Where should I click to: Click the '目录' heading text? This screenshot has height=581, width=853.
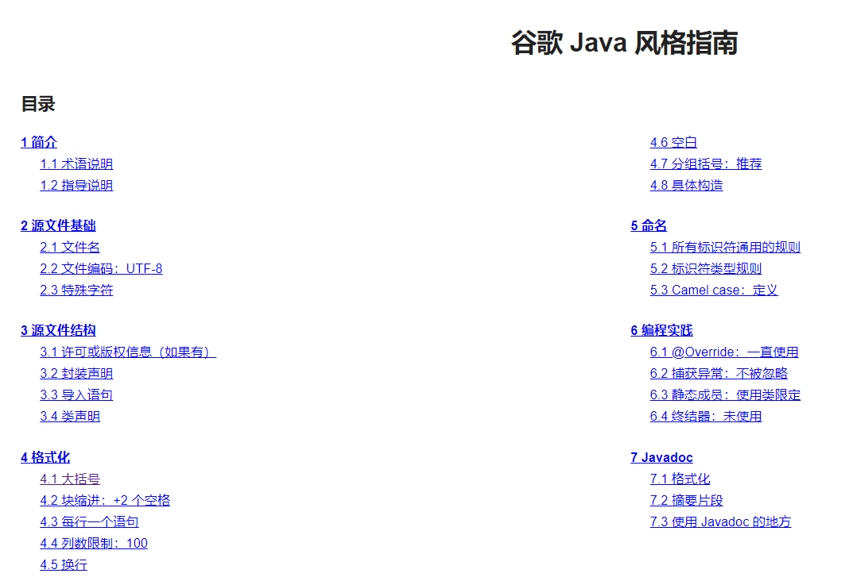click(38, 104)
